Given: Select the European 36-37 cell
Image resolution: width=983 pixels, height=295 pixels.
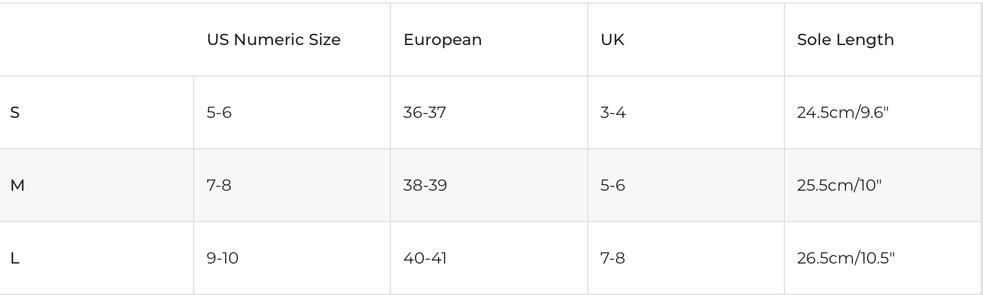Looking at the screenshot, I should (x=424, y=113).
